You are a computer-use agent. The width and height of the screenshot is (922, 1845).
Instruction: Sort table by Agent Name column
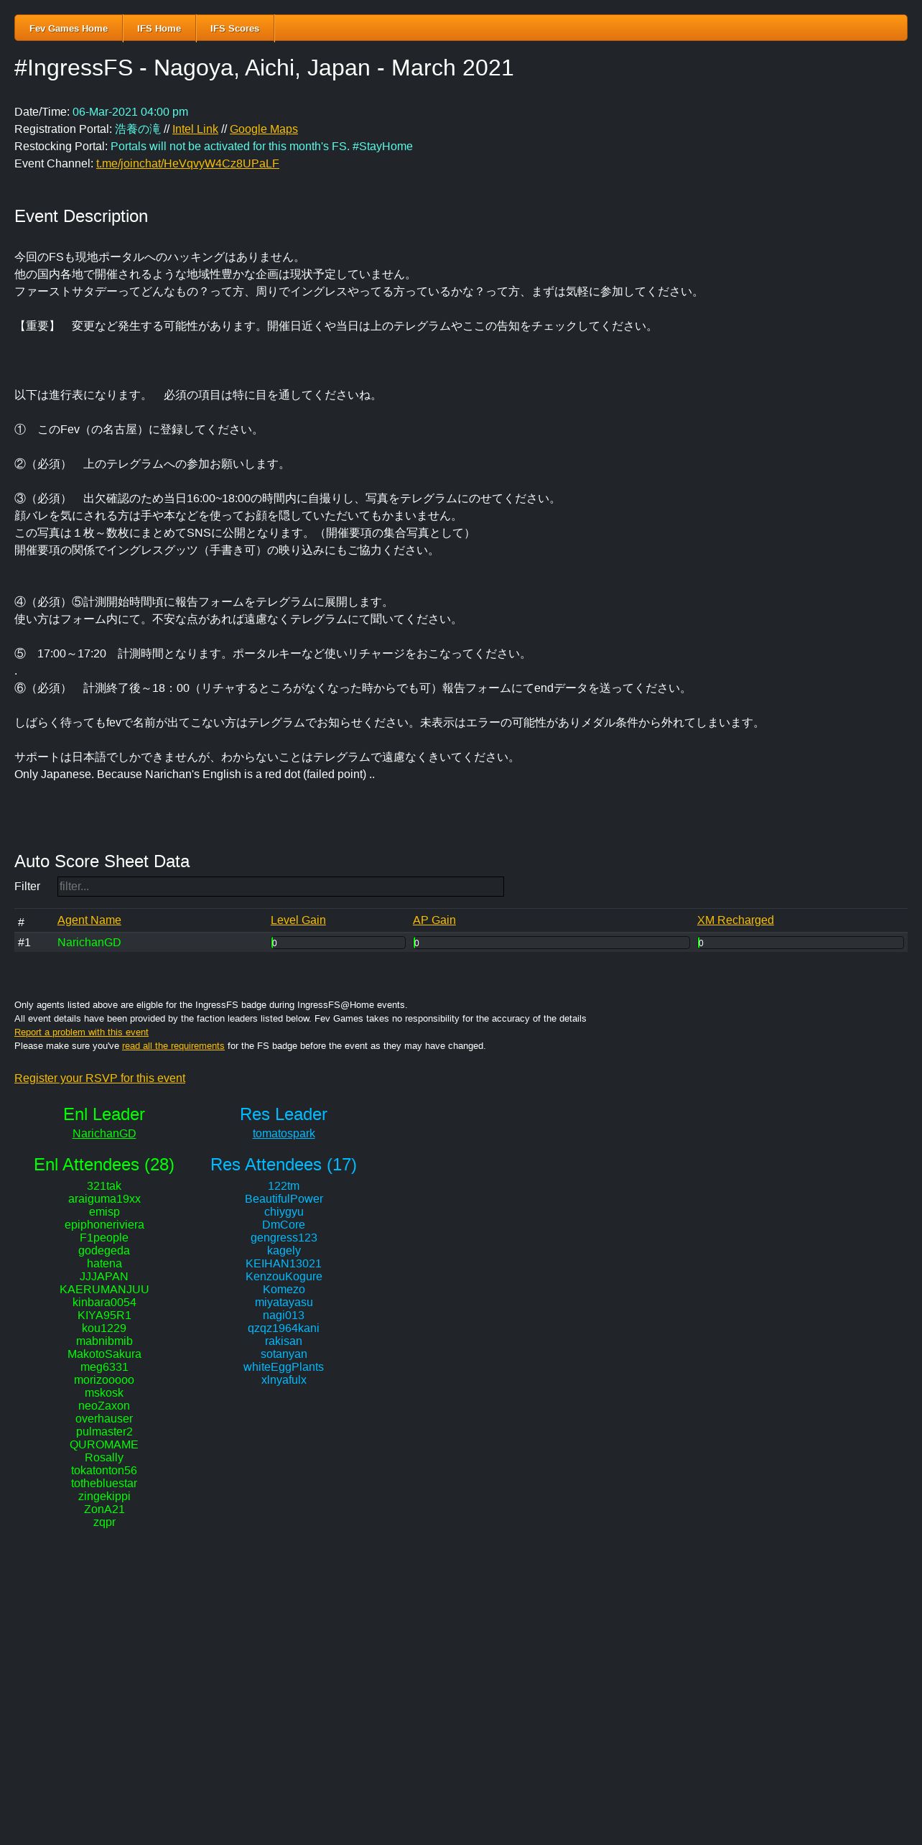coord(89,920)
